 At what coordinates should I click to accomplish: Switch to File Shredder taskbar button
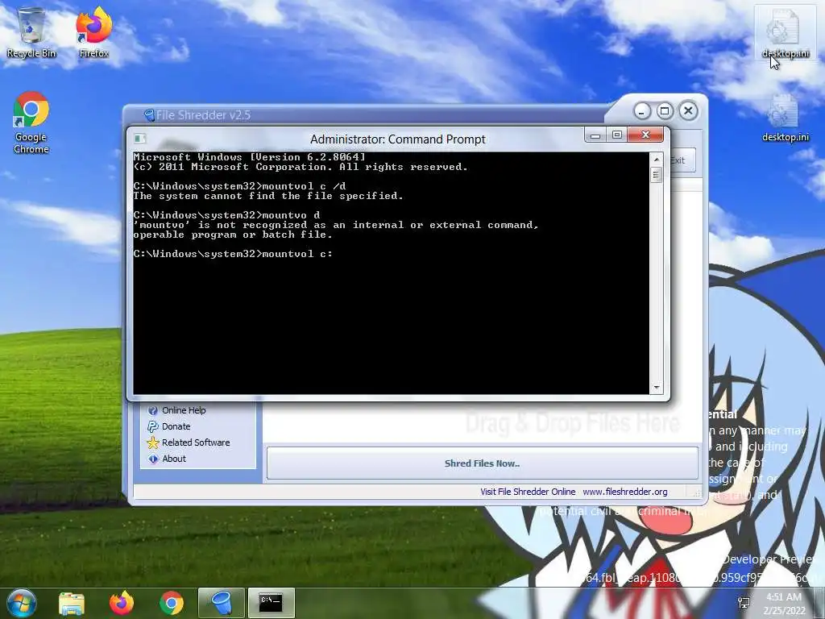click(222, 603)
